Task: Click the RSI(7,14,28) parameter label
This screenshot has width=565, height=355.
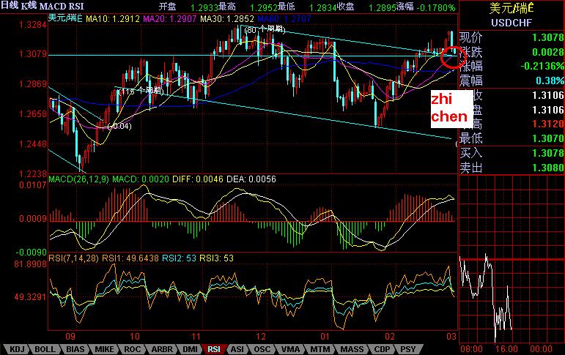Action: [74, 258]
